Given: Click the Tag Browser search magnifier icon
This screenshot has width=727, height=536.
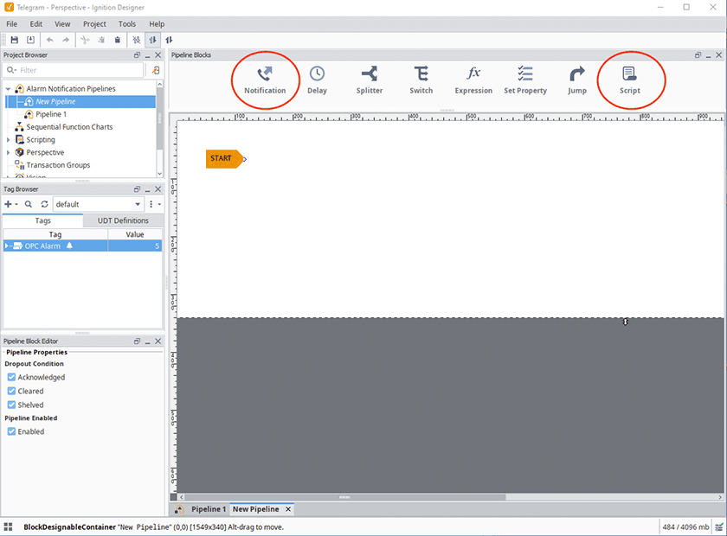Looking at the screenshot, I should tap(29, 204).
